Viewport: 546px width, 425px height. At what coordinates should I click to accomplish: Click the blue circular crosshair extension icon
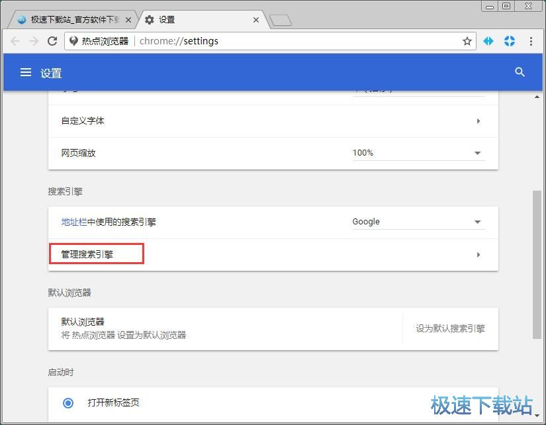coord(510,41)
